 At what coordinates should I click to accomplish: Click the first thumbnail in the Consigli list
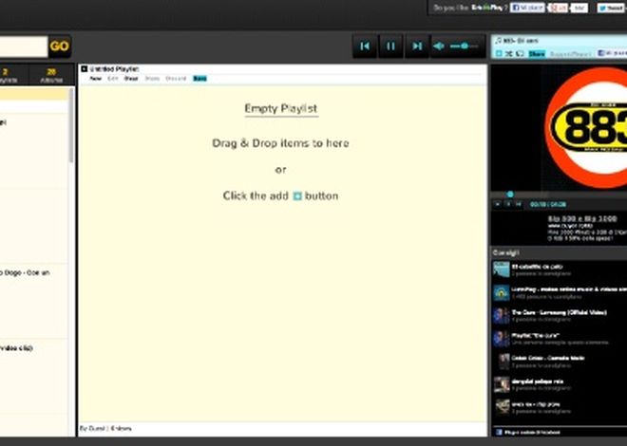click(x=501, y=269)
